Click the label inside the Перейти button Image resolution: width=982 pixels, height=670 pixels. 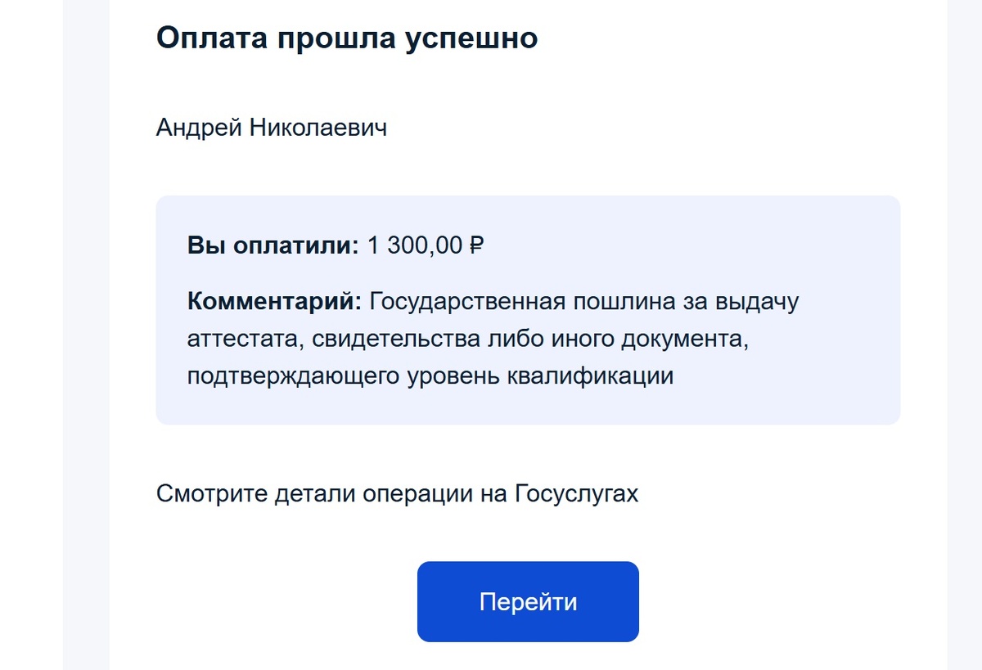pos(528,600)
